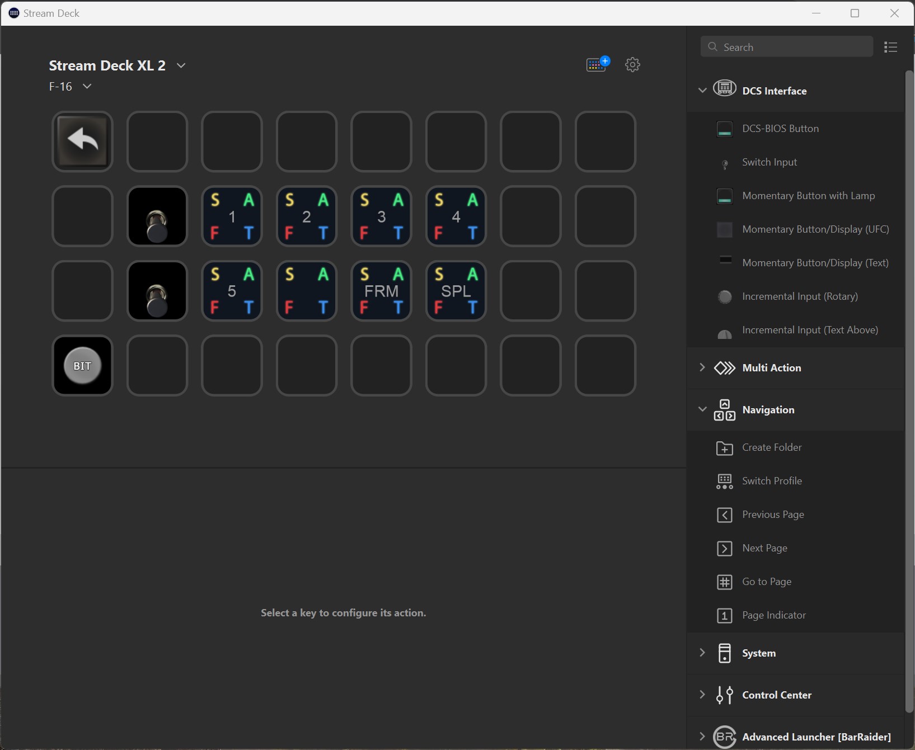Expand the Multi Action category
The height and width of the screenshot is (750, 915).
coord(771,368)
